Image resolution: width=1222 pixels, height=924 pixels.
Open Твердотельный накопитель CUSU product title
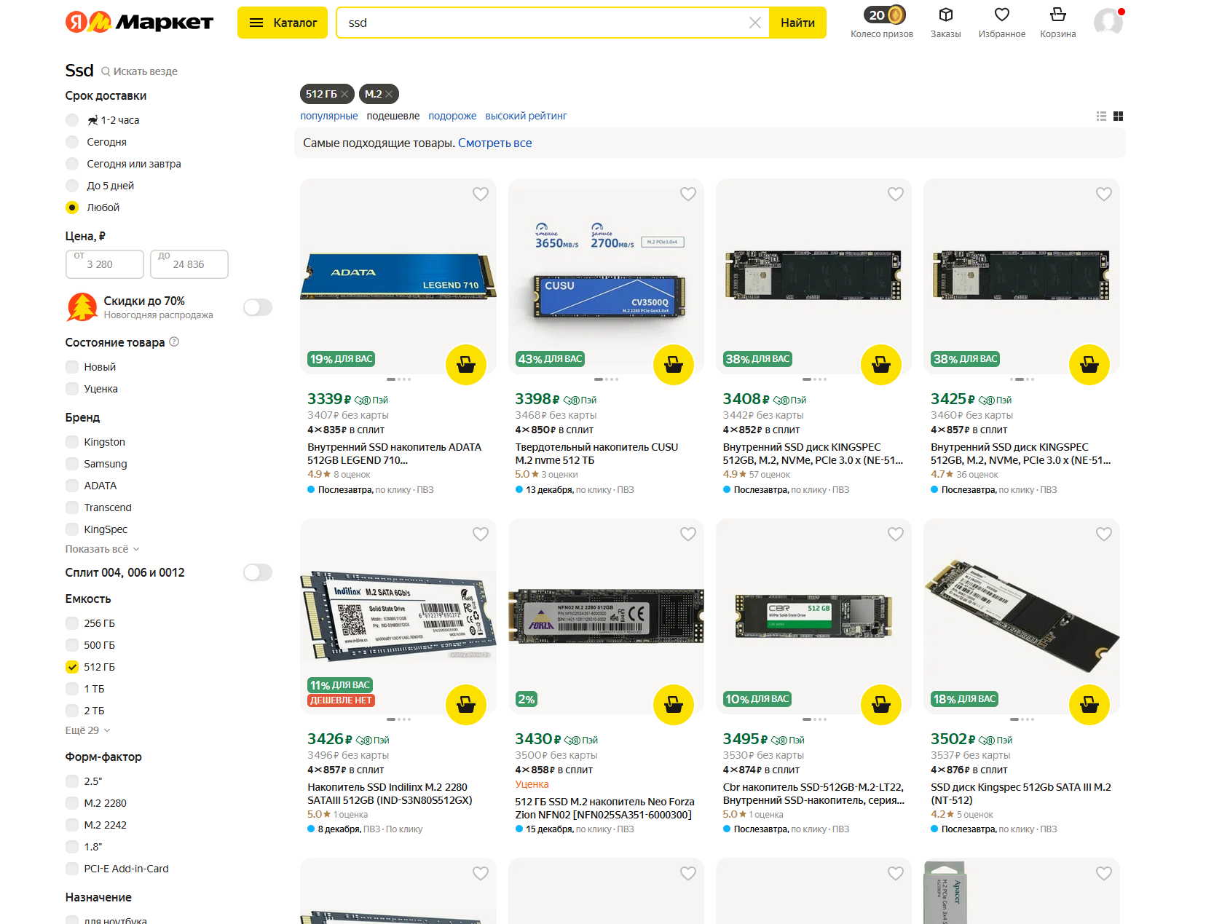tap(596, 454)
